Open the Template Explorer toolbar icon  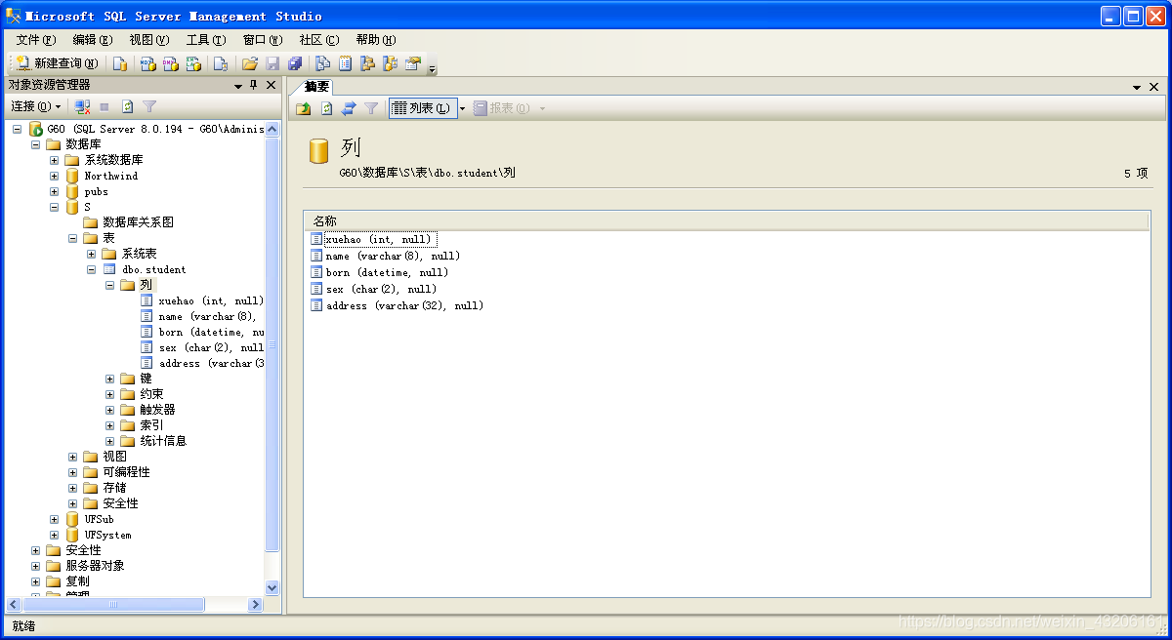(391, 63)
